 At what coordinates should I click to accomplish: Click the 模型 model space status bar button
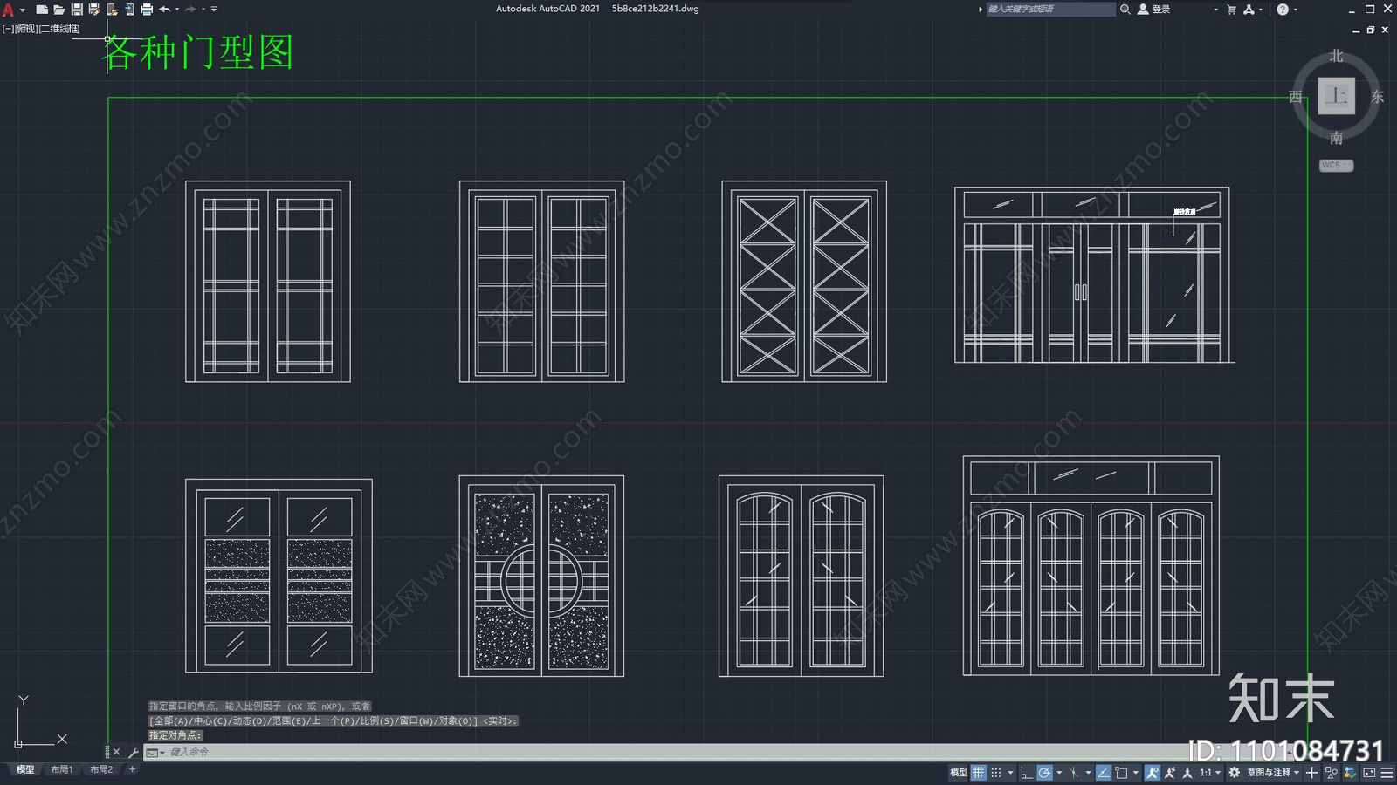[959, 772]
